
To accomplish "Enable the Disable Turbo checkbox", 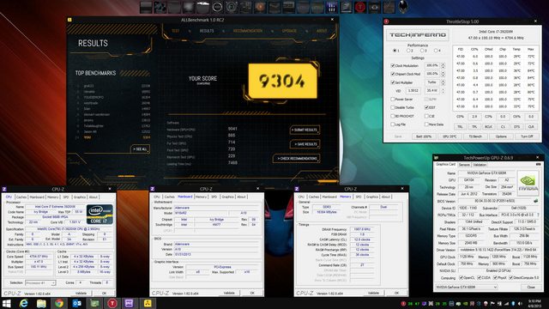I will (x=393, y=107).
